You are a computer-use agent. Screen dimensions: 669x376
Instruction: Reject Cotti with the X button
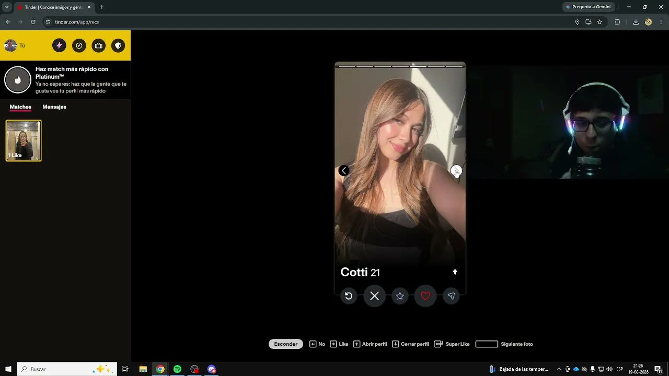click(374, 296)
